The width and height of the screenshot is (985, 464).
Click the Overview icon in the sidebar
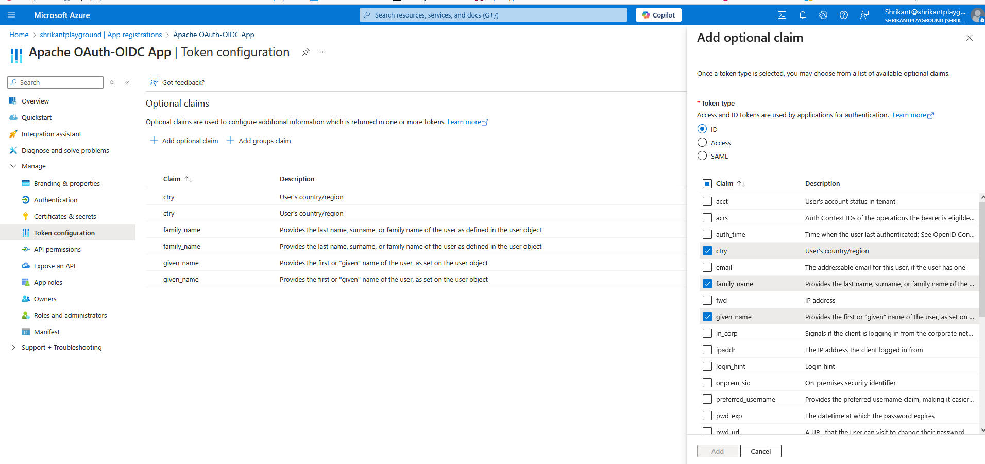pyautogui.click(x=13, y=101)
